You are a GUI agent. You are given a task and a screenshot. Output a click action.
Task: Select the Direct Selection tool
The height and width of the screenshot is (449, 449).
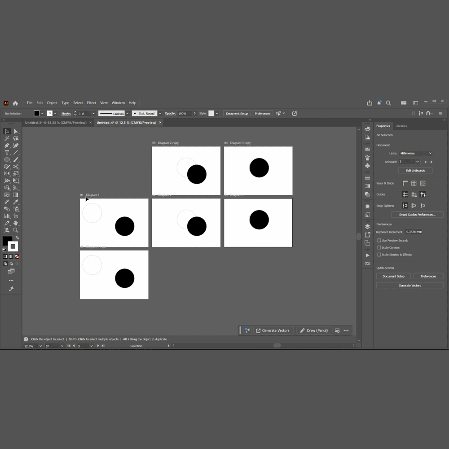coord(16,132)
